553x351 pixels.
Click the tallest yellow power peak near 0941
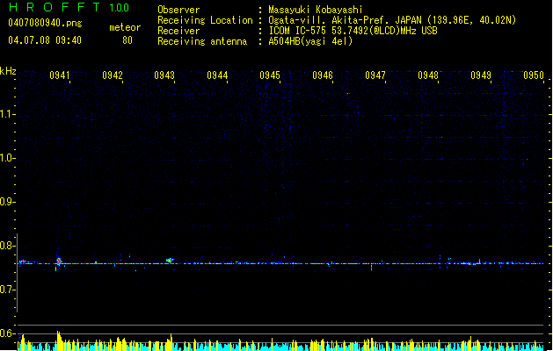pyautogui.click(x=59, y=340)
